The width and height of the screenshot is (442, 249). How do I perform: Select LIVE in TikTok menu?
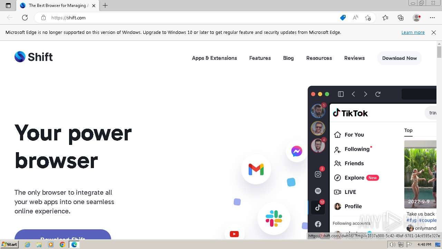345,192
